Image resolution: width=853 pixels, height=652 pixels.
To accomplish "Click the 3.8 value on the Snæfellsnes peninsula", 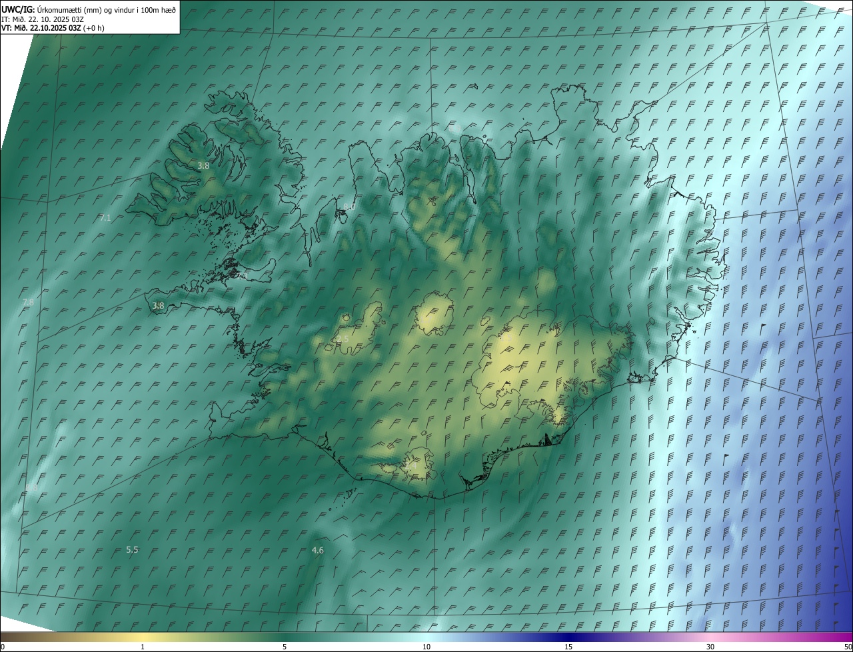I will coord(158,306).
